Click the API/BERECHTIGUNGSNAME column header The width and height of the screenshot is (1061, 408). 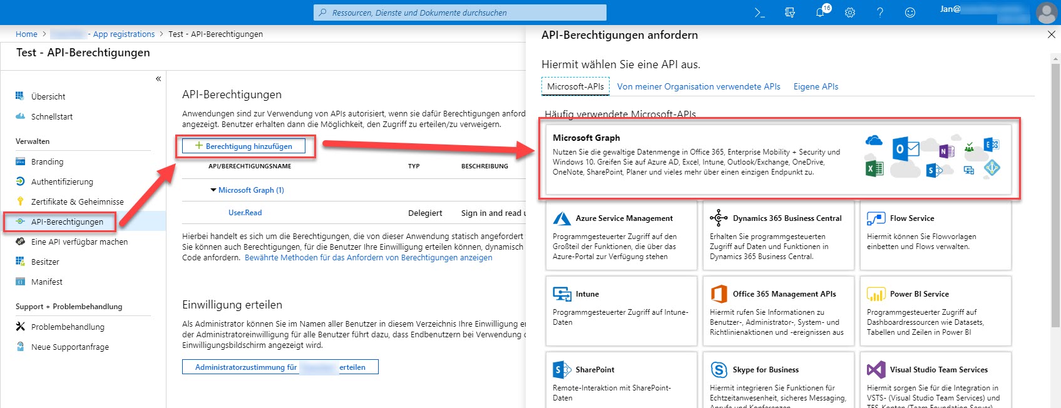[250, 166]
